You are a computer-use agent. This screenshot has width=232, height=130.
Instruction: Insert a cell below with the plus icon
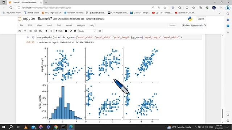click(25, 31)
